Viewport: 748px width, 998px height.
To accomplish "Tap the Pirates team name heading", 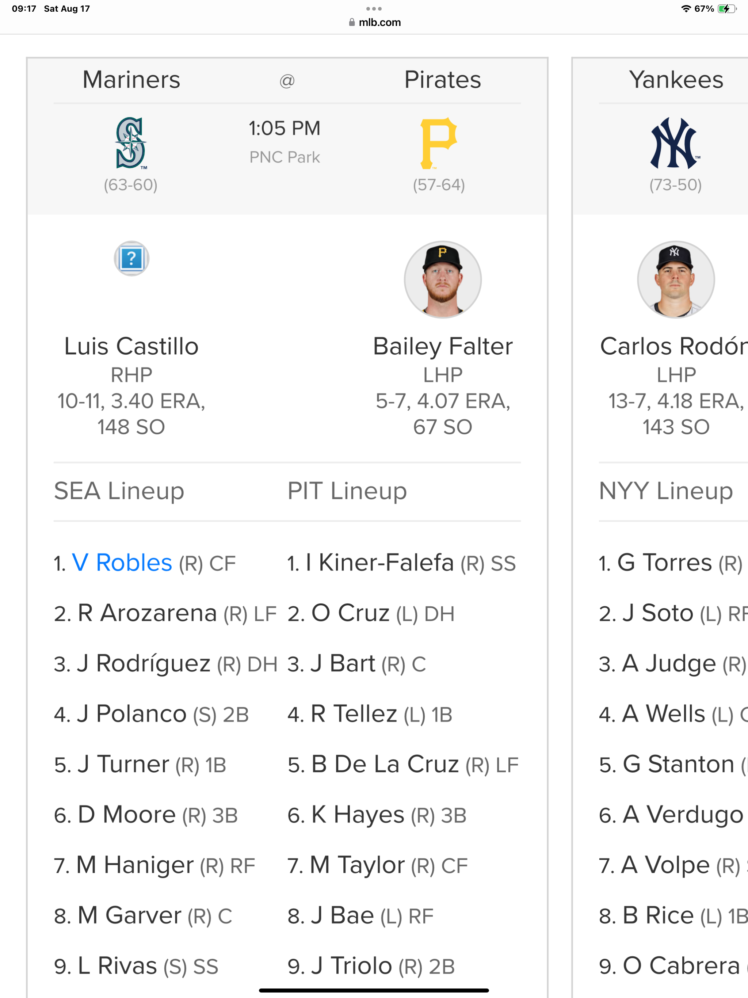I will (x=443, y=80).
